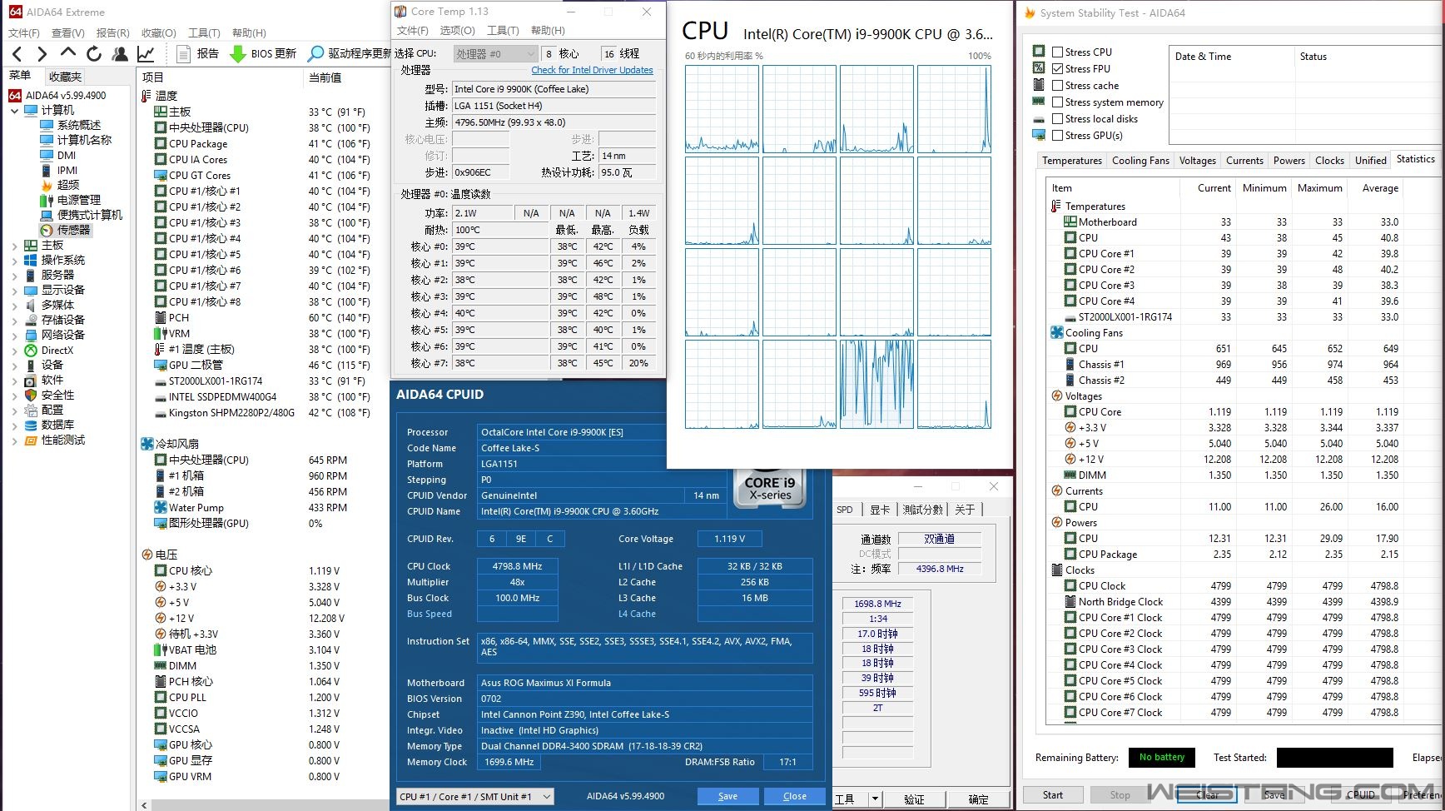Image resolution: width=1445 pixels, height=811 pixels.
Task: Switch to the Cooling Fans tab
Action: tap(1140, 161)
